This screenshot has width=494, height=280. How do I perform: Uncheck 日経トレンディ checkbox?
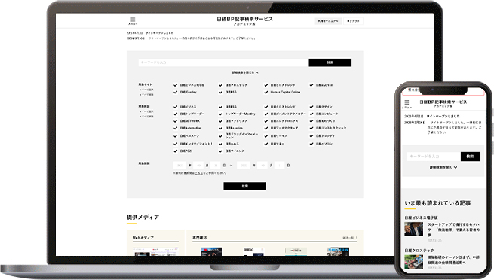pyautogui.click(x=311, y=136)
